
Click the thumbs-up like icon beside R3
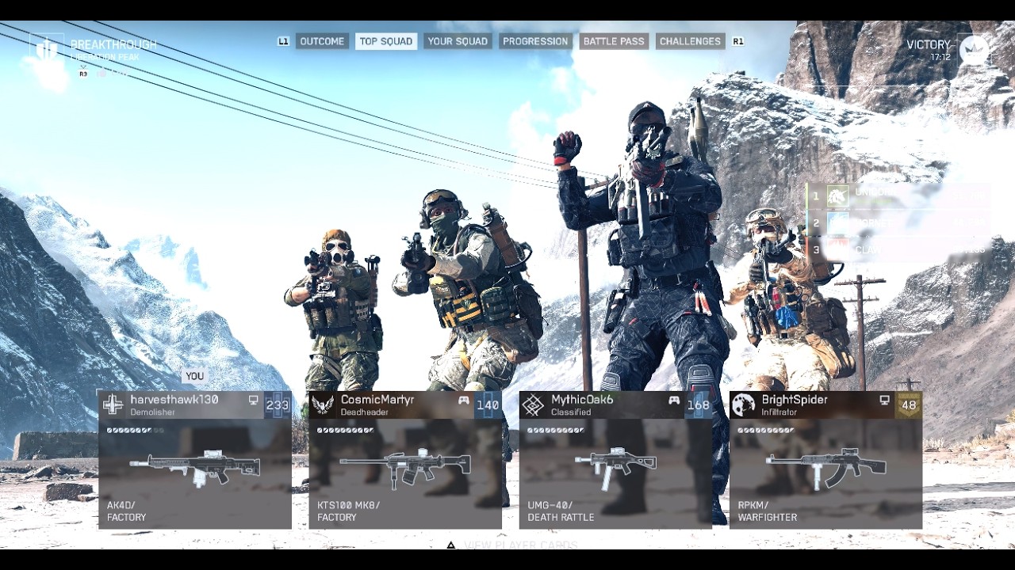(x=101, y=73)
